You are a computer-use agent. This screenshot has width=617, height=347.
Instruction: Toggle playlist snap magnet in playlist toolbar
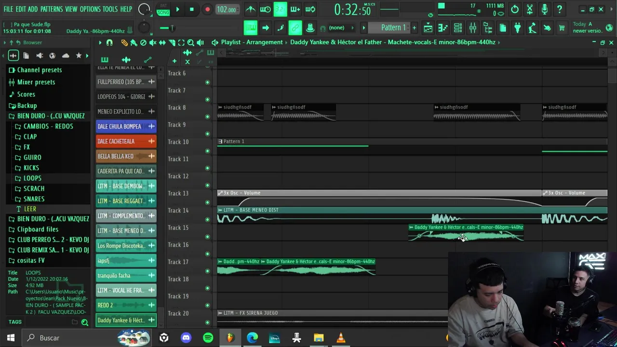109,42
